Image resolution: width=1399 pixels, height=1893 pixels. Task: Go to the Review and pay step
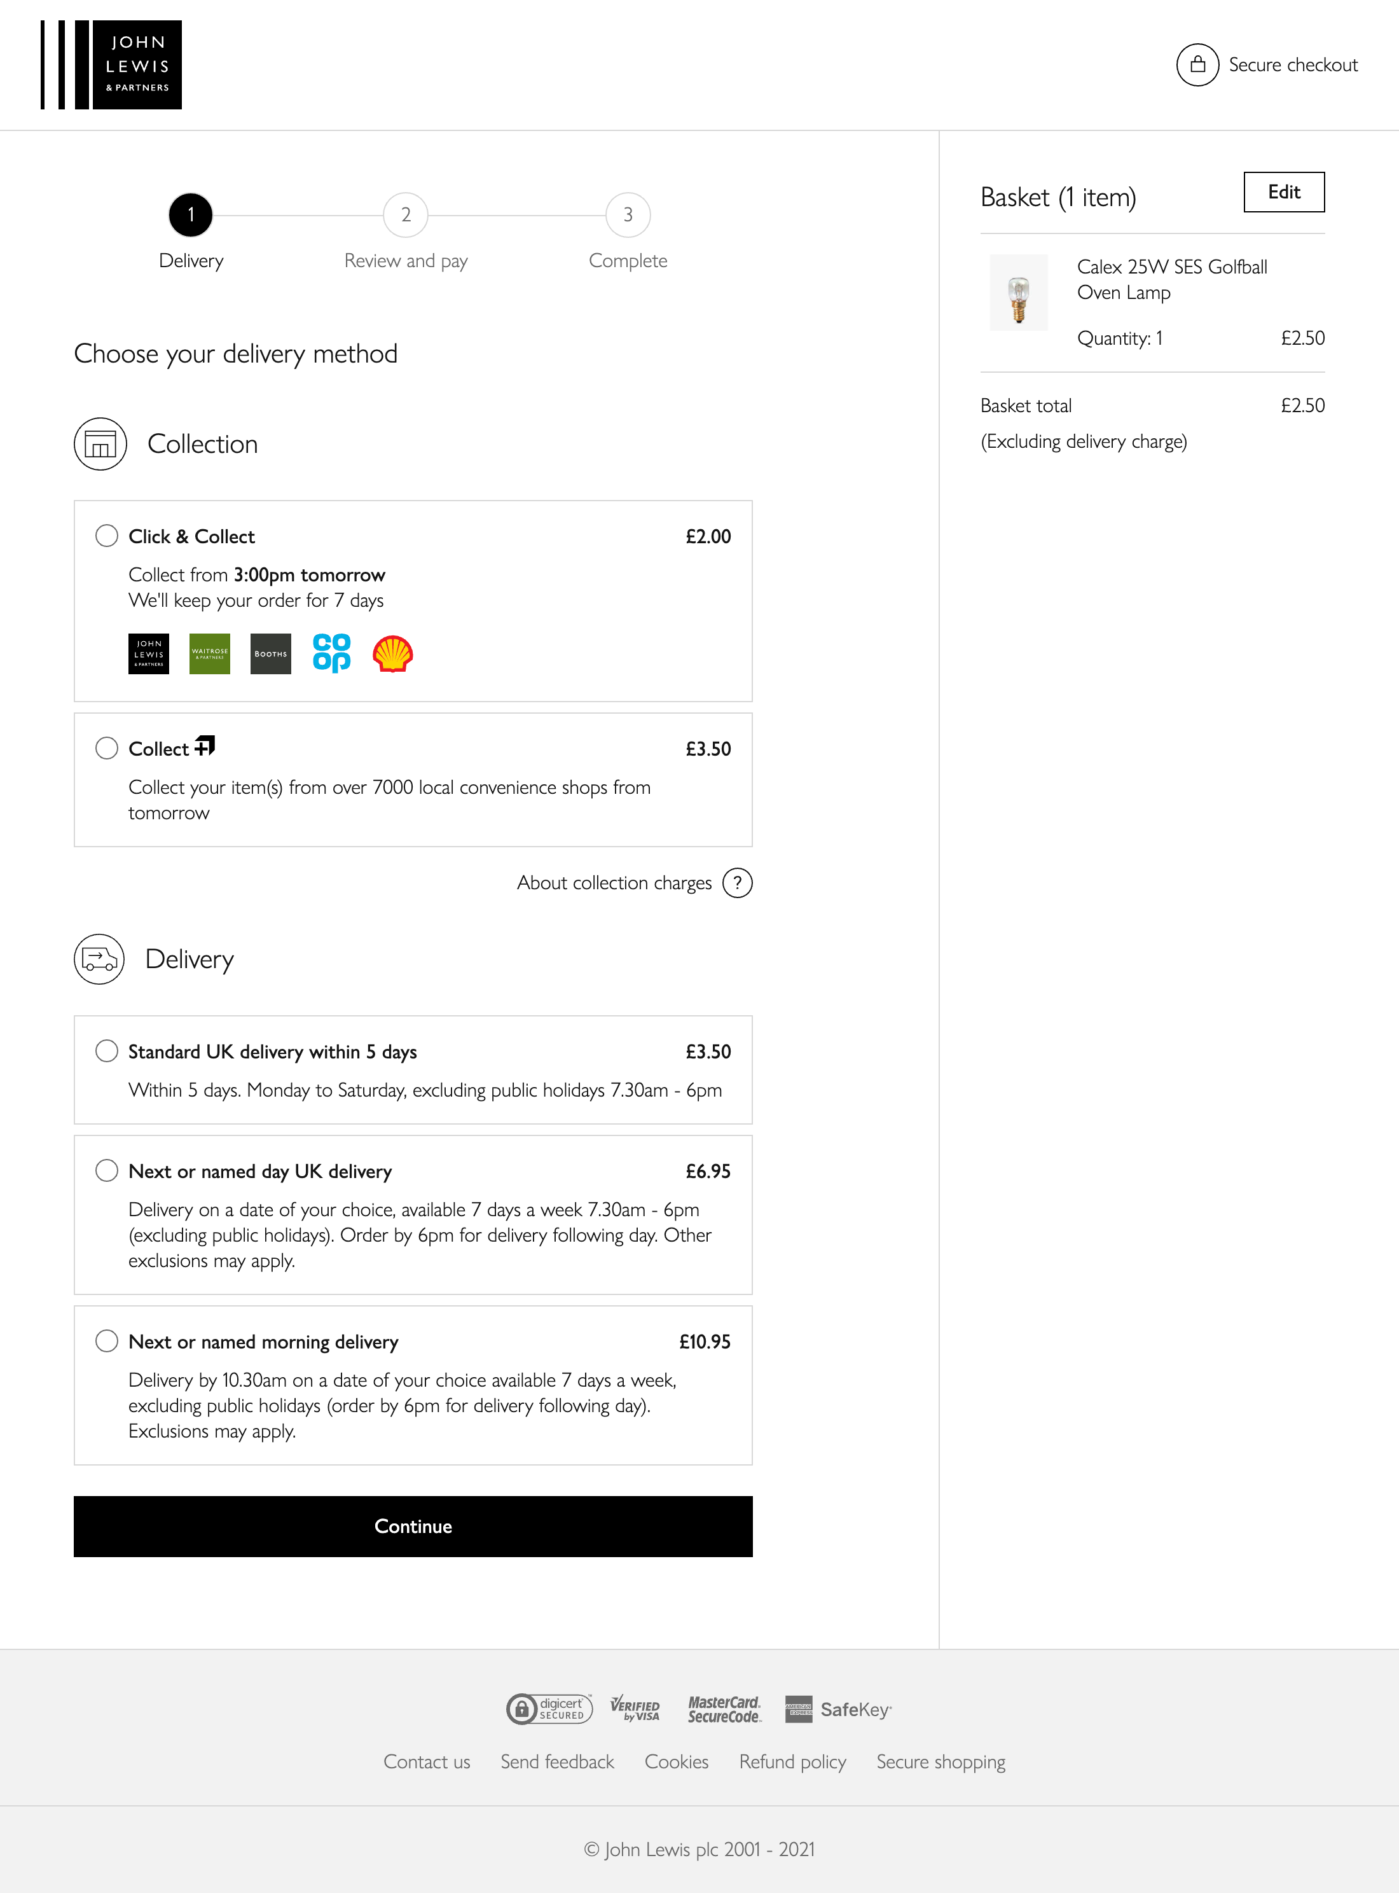click(x=406, y=215)
